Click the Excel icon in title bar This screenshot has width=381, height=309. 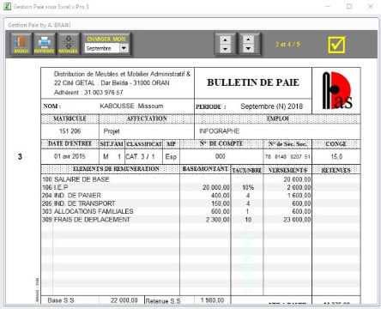tap(7, 6)
